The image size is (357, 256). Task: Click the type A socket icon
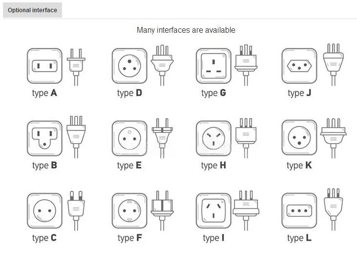click(44, 66)
